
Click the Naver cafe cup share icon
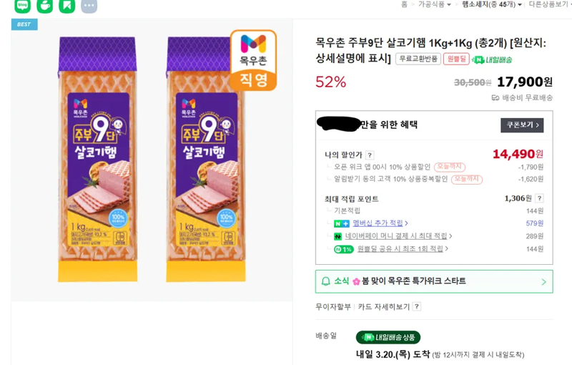(x=44, y=5)
